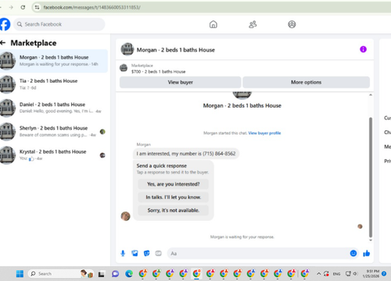The image size is (391, 281).
Task: Choose a sticker icon in composer
Action: [x=147, y=253]
